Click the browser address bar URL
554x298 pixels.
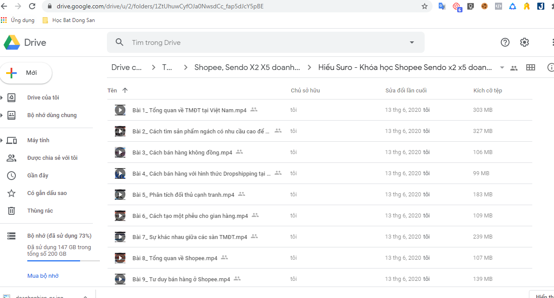160,6
